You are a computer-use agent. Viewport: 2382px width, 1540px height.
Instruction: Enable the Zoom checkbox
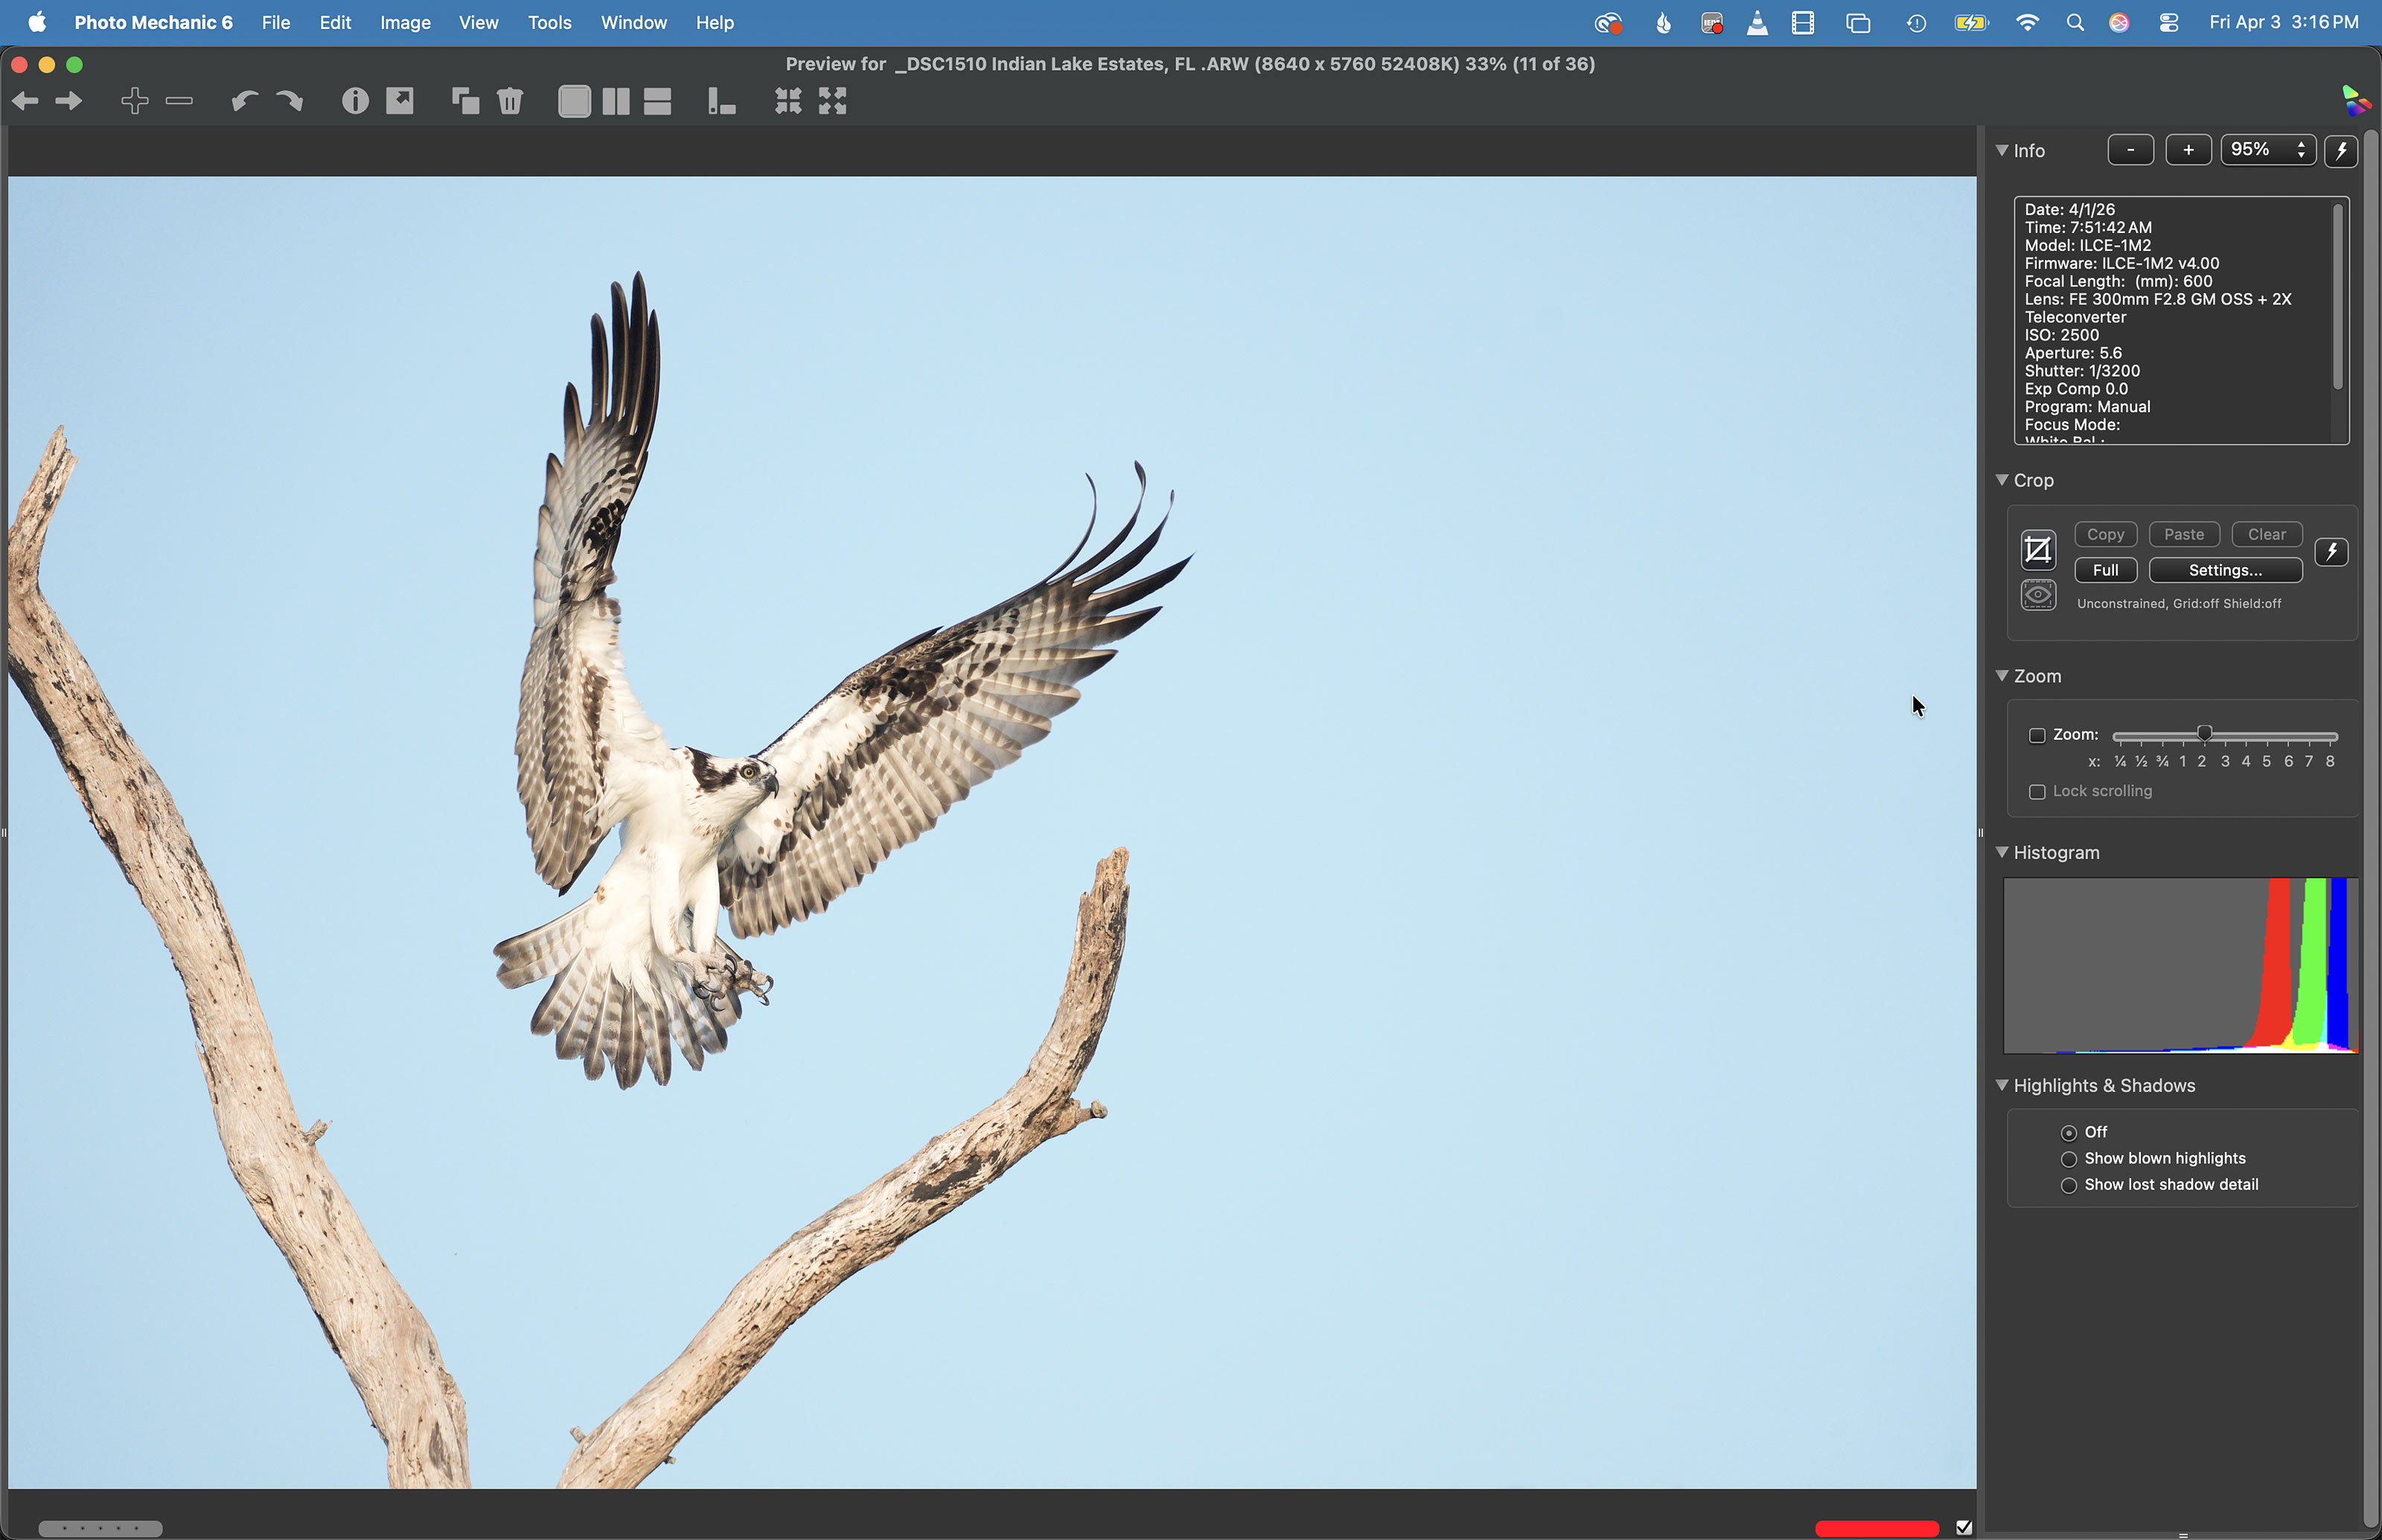click(x=2037, y=735)
